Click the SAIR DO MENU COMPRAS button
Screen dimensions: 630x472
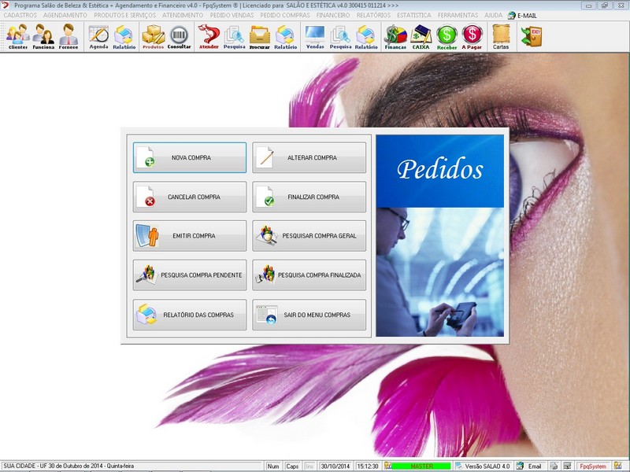click(x=309, y=315)
